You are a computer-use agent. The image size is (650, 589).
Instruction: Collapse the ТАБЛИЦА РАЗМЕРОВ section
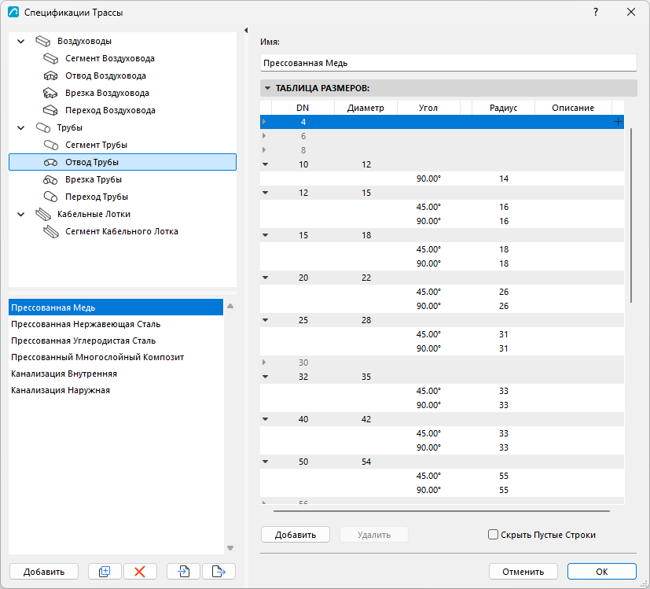pyautogui.click(x=267, y=88)
